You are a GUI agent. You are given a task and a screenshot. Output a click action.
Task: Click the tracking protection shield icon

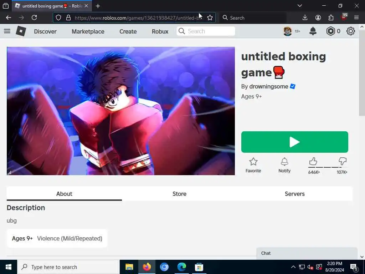tap(58, 18)
